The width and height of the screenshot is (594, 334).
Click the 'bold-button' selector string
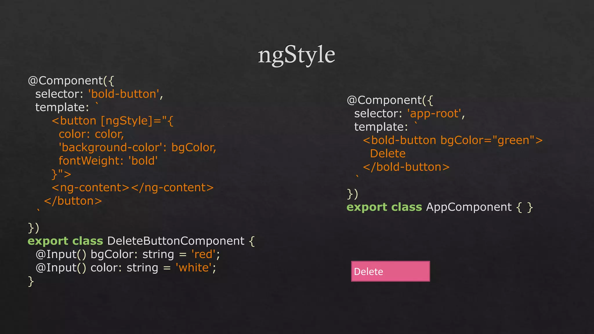[x=124, y=94]
